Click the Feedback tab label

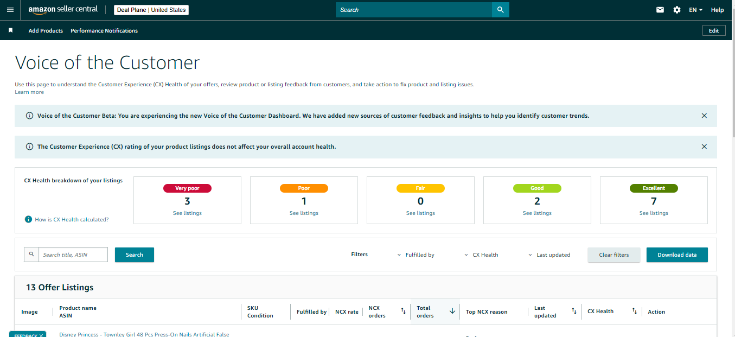[x=25, y=336]
